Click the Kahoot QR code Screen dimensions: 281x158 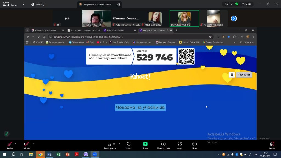point(186,57)
